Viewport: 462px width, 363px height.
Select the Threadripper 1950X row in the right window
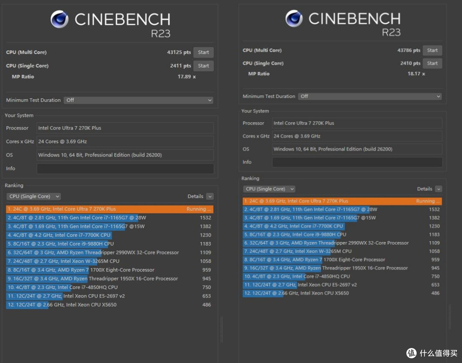click(x=342, y=268)
